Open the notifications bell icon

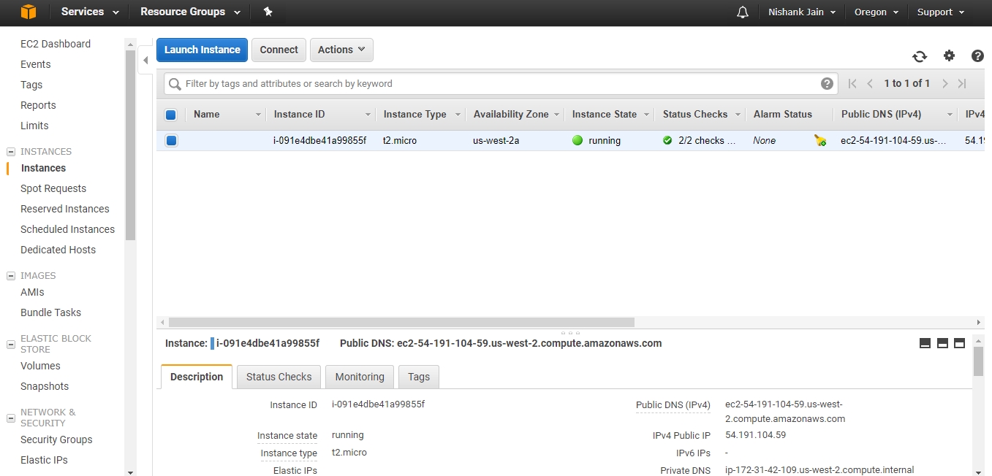click(743, 12)
